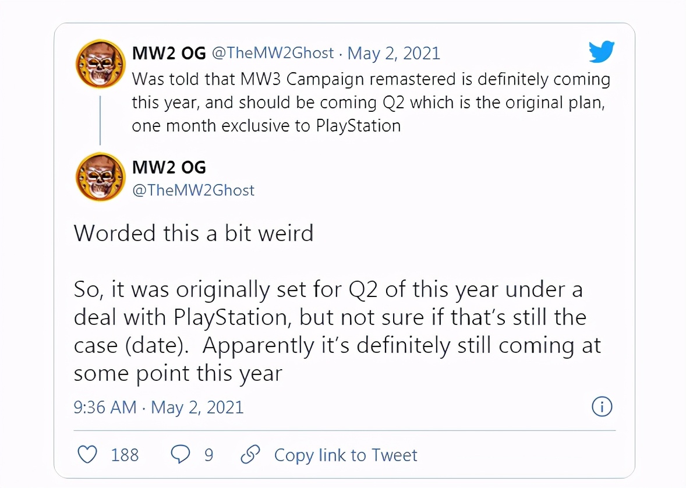Screen dimensions: 686x488
Task: Click the vertical thread line between the avatars
Action: coord(100,119)
